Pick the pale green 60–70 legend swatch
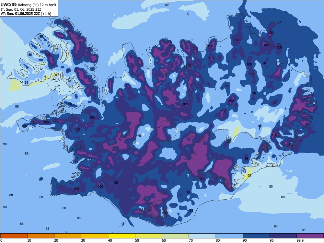The width and height of the screenshot is (324, 243). [x=175, y=236]
